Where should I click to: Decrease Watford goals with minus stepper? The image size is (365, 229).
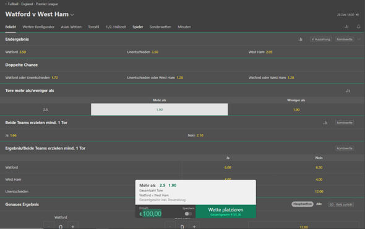click(49, 226)
